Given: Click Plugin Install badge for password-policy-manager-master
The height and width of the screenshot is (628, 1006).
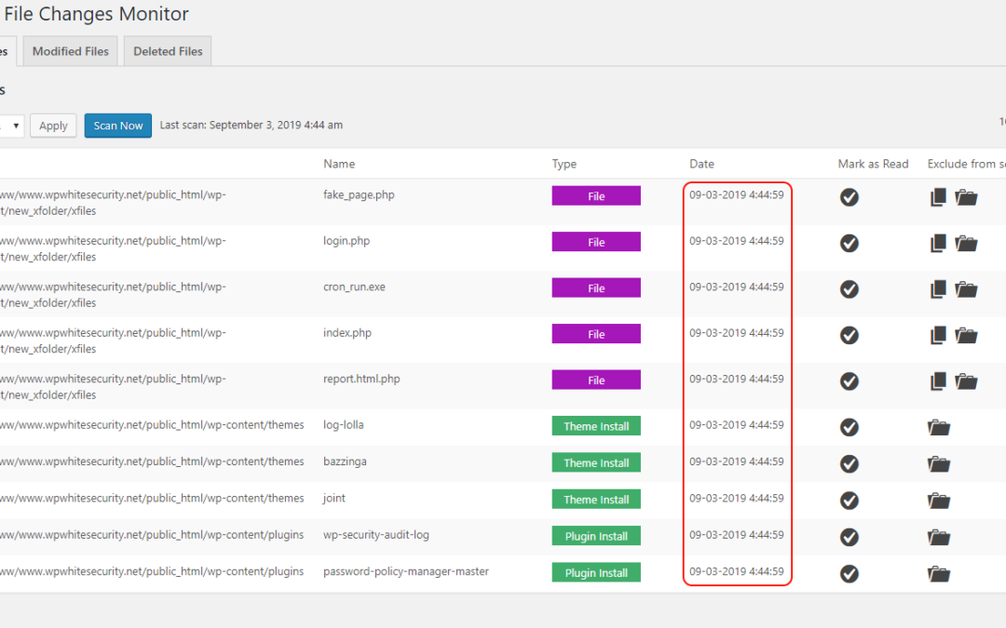Looking at the screenshot, I should click(x=596, y=572).
